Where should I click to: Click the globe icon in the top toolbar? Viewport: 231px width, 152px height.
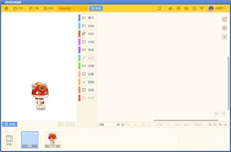point(6,8)
